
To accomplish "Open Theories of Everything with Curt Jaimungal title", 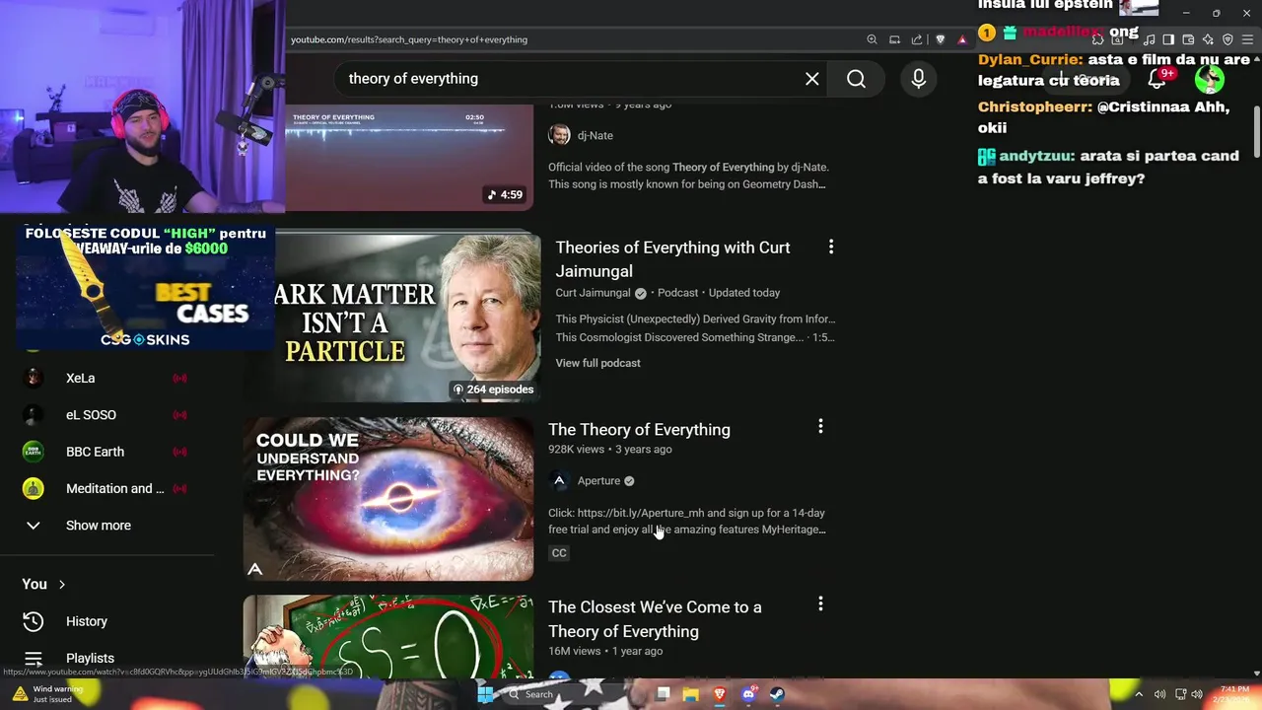I will click(672, 259).
